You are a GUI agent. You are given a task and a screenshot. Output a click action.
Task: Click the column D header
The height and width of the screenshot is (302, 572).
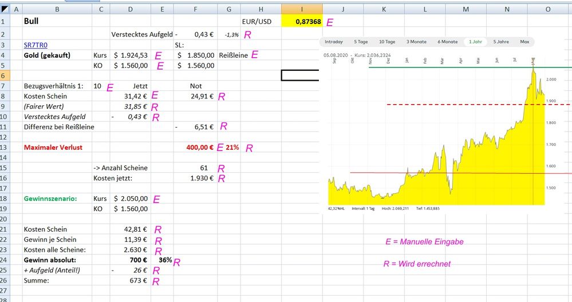[131, 9]
